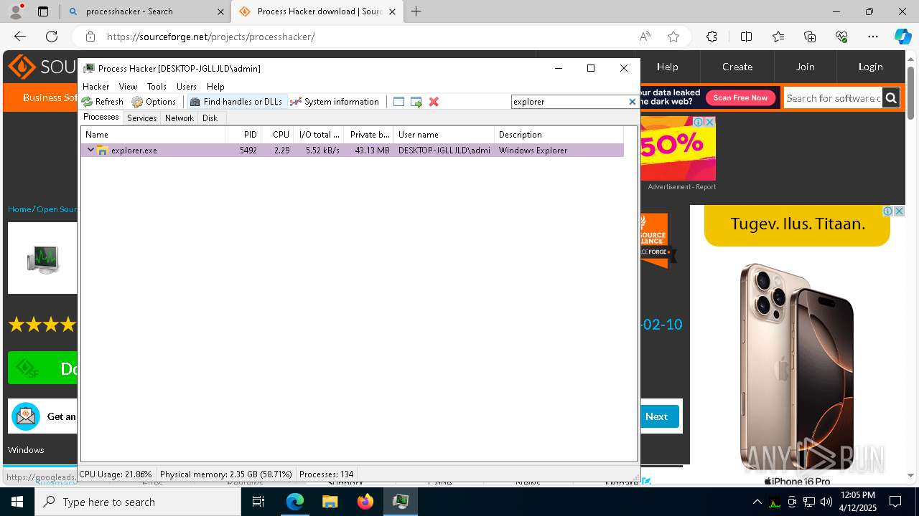Open Firefox from the taskbar

click(x=365, y=502)
